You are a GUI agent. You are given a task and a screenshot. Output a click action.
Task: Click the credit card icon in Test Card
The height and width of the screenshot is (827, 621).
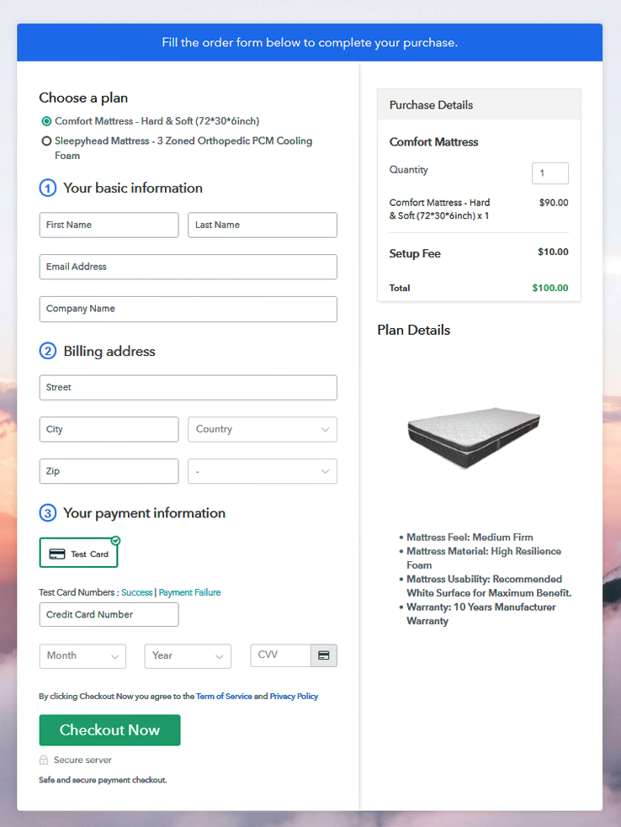57,554
